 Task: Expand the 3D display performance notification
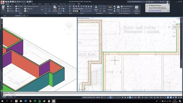[168, 11]
